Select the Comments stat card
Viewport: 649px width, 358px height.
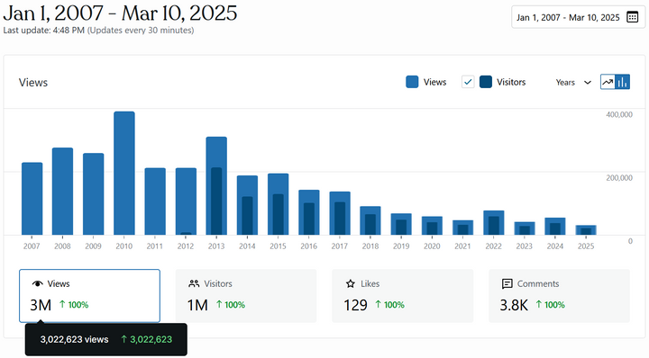tap(559, 296)
